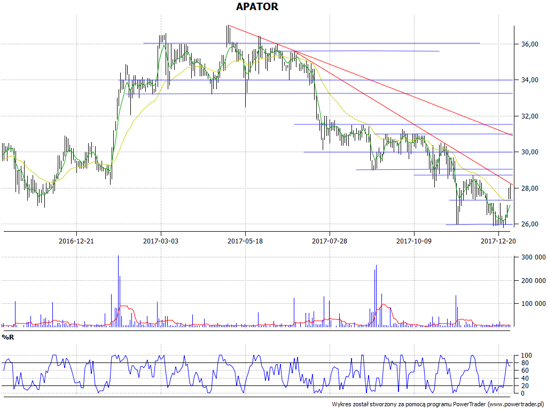Image resolution: width=547 pixels, height=410 pixels.
Task: Click the PowerTrader credit text at bottom
Action: (439, 405)
